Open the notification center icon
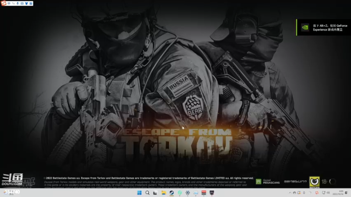Screen dimensions: 351x197 [x=346, y=193]
